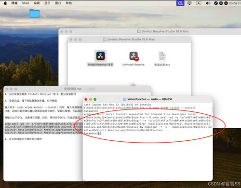The width and height of the screenshot is (241, 188).
Task: Select the 安装说明.txt file icon
Action: pos(162,56)
